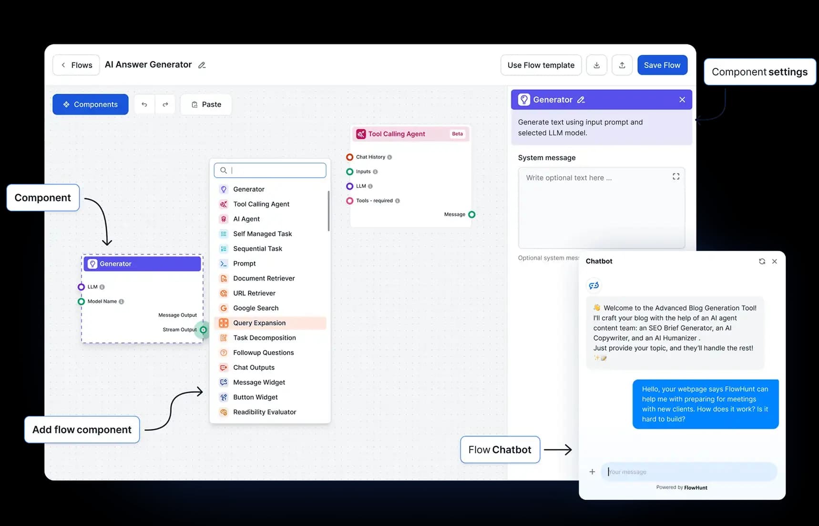The height and width of the screenshot is (526, 819).
Task: Refresh the Chatbot conversation
Action: pyautogui.click(x=762, y=261)
